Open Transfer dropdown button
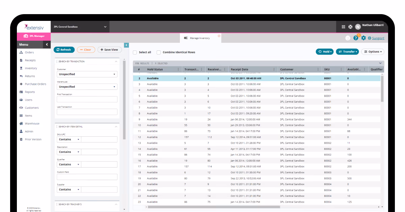 click(x=347, y=52)
